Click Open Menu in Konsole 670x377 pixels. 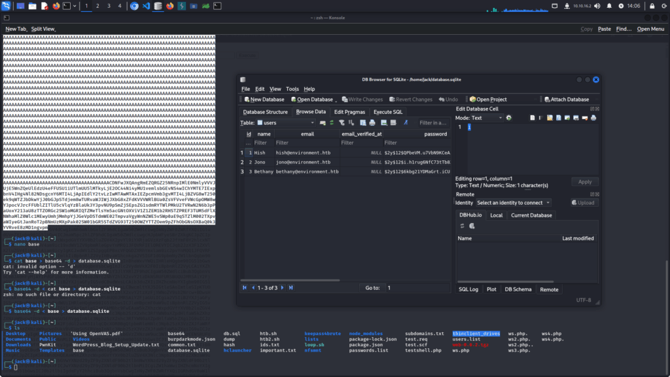click(x=650, y=29)
